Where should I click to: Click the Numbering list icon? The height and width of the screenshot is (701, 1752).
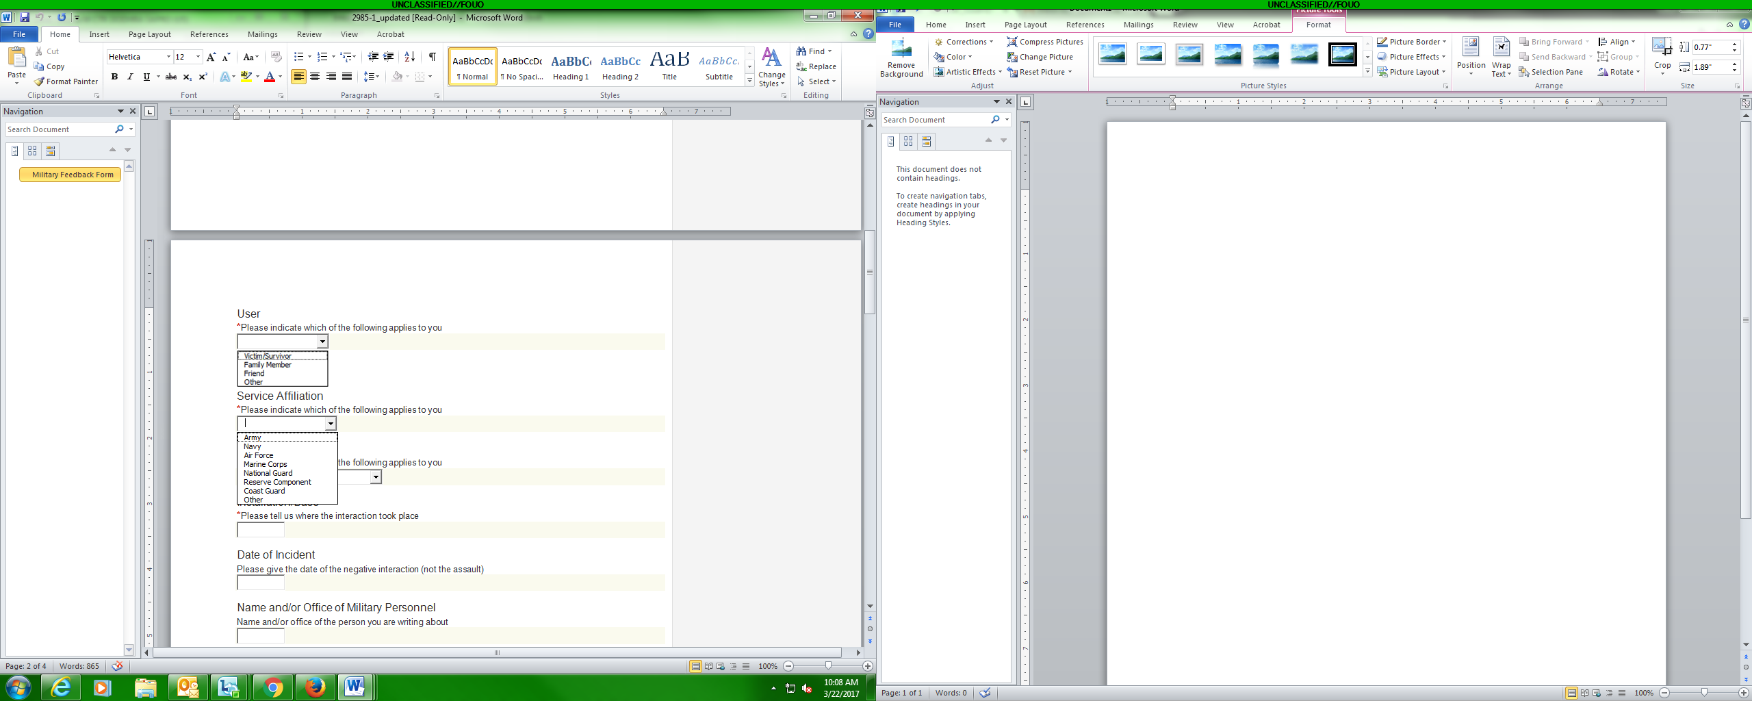coord(322,57)
